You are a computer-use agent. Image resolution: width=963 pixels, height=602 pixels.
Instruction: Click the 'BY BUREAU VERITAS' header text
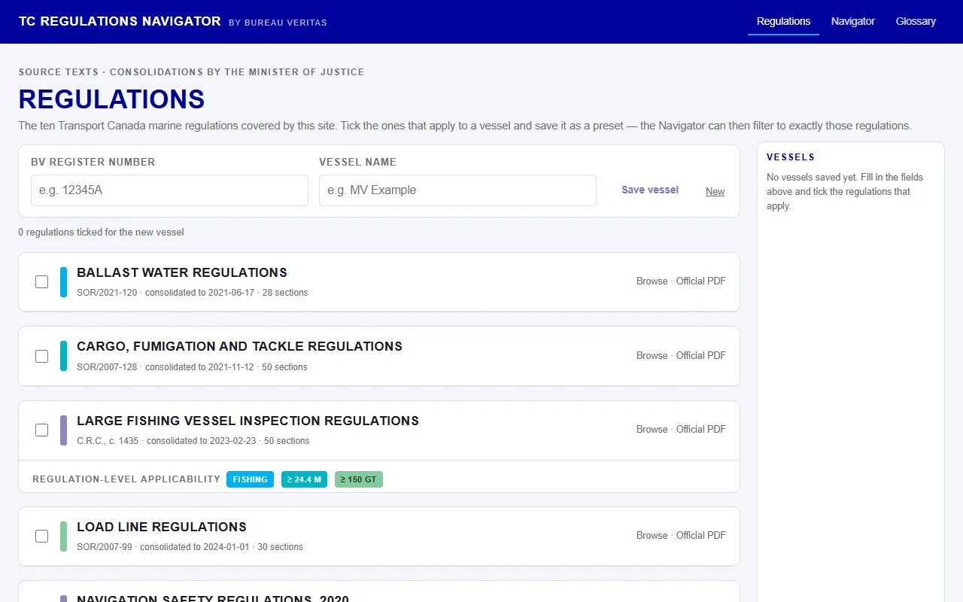tap(278, 23)
